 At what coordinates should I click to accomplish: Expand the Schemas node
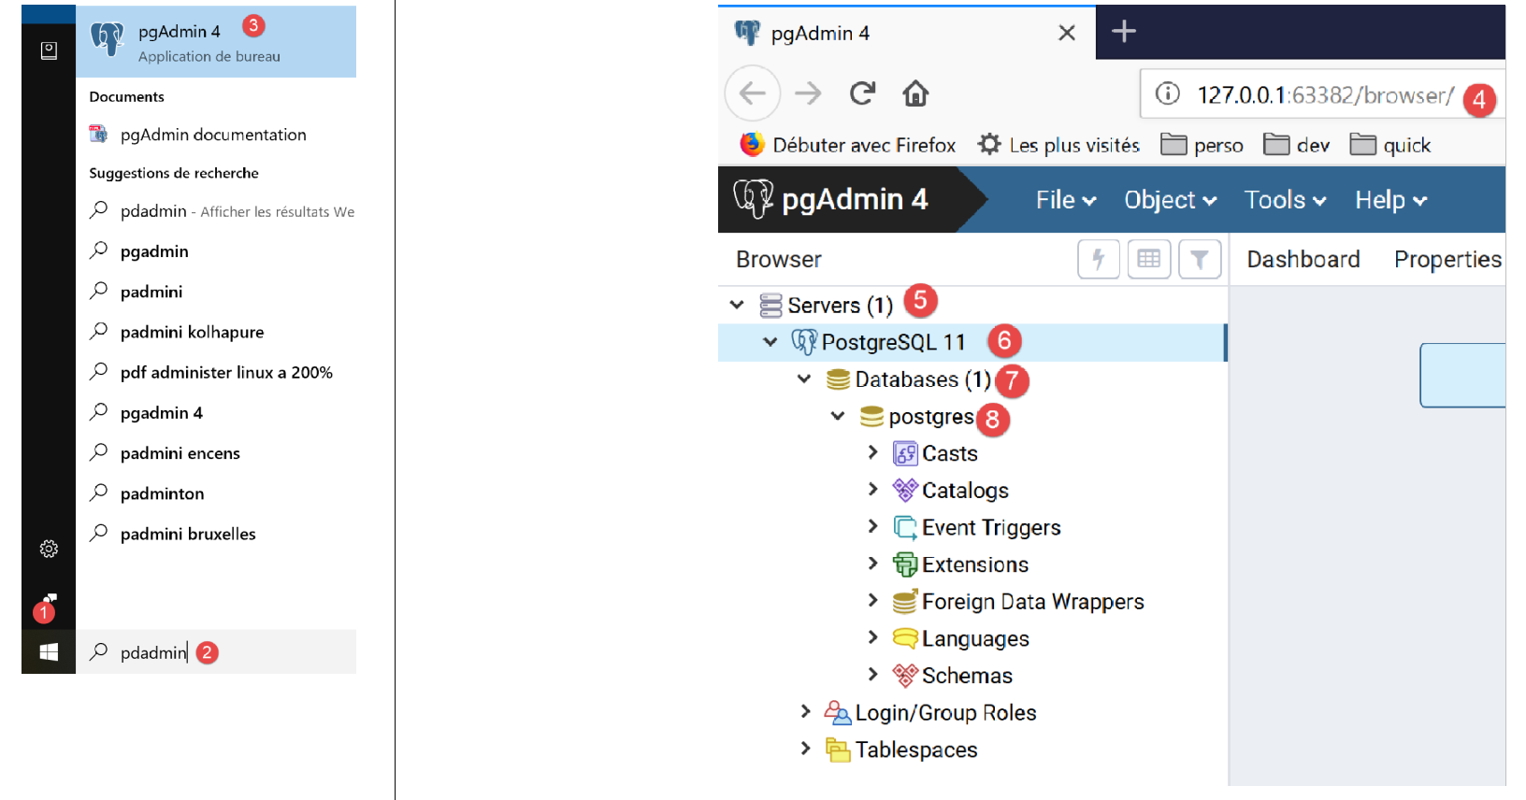(x=872, y=674)
